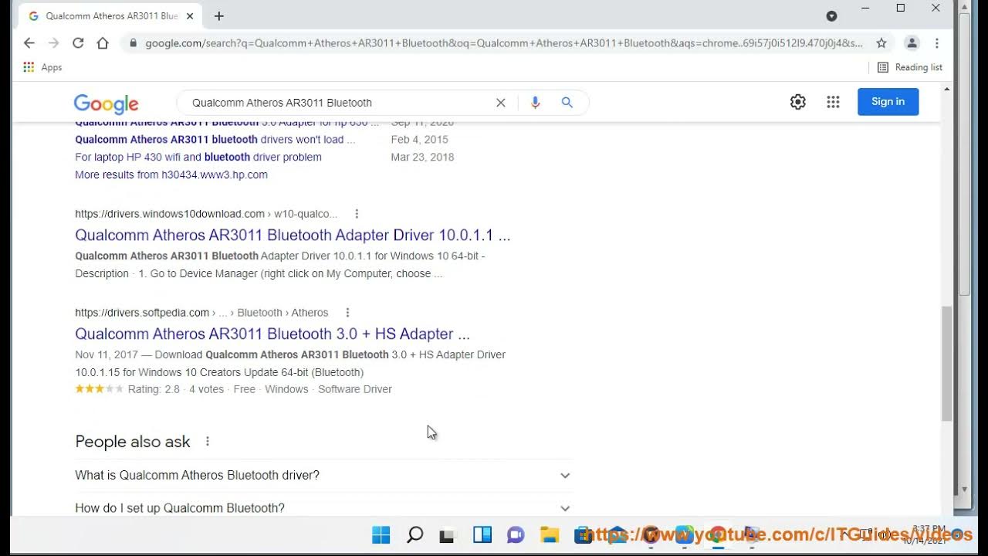Submit search with the magnifier icon
Screen dimensions: 988x556
(x=567, y=103)
